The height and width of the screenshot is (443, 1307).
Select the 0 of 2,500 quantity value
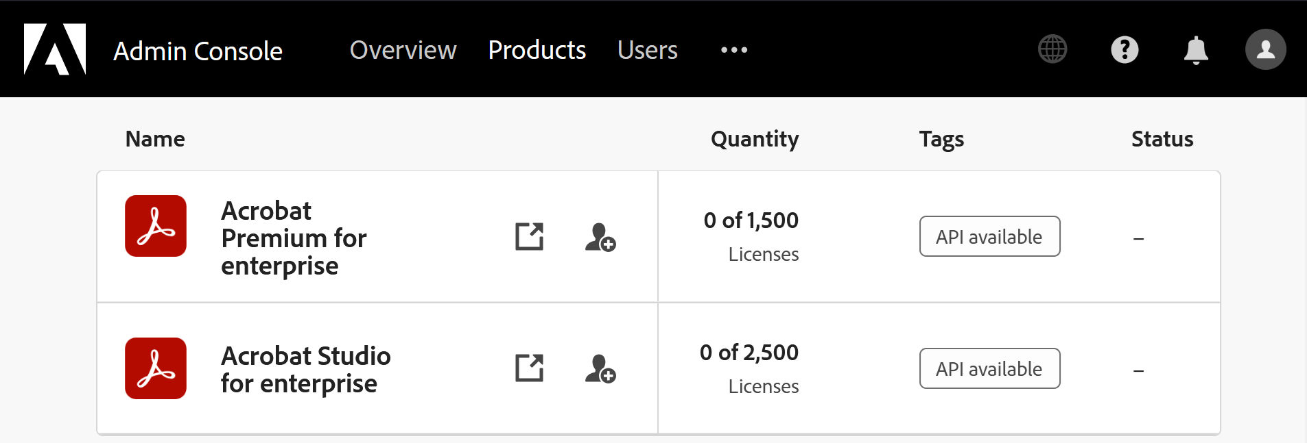pyautogui.click(x=749, y=353)
